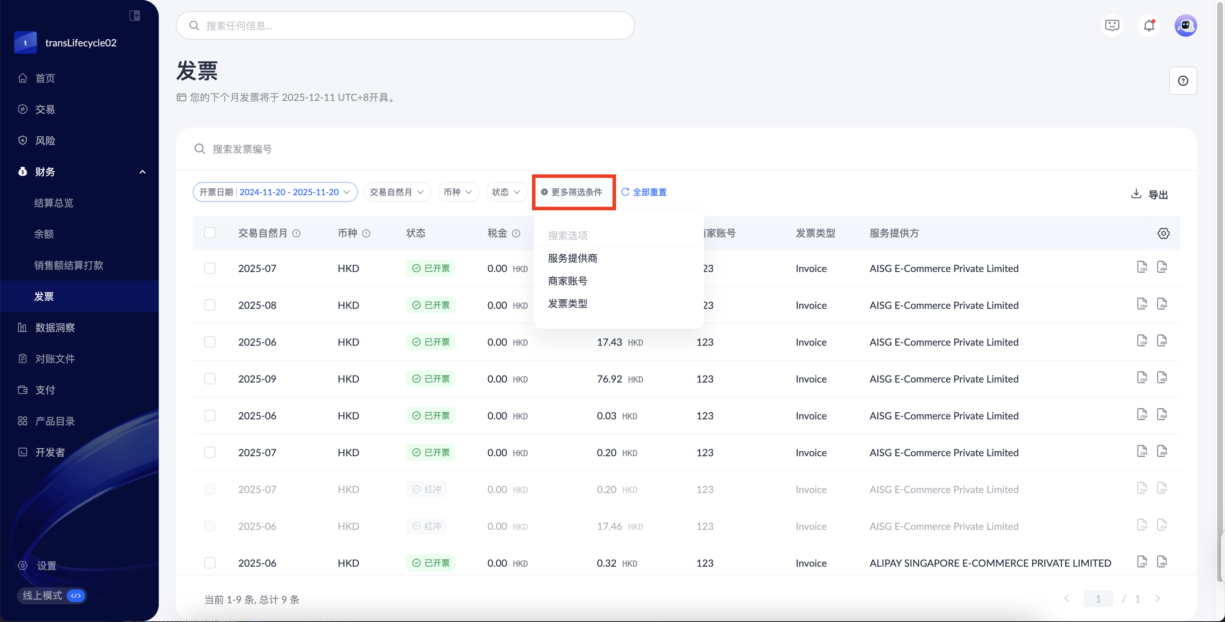
Task: Click the sidebar collapse icon
Action: (135, 16)
